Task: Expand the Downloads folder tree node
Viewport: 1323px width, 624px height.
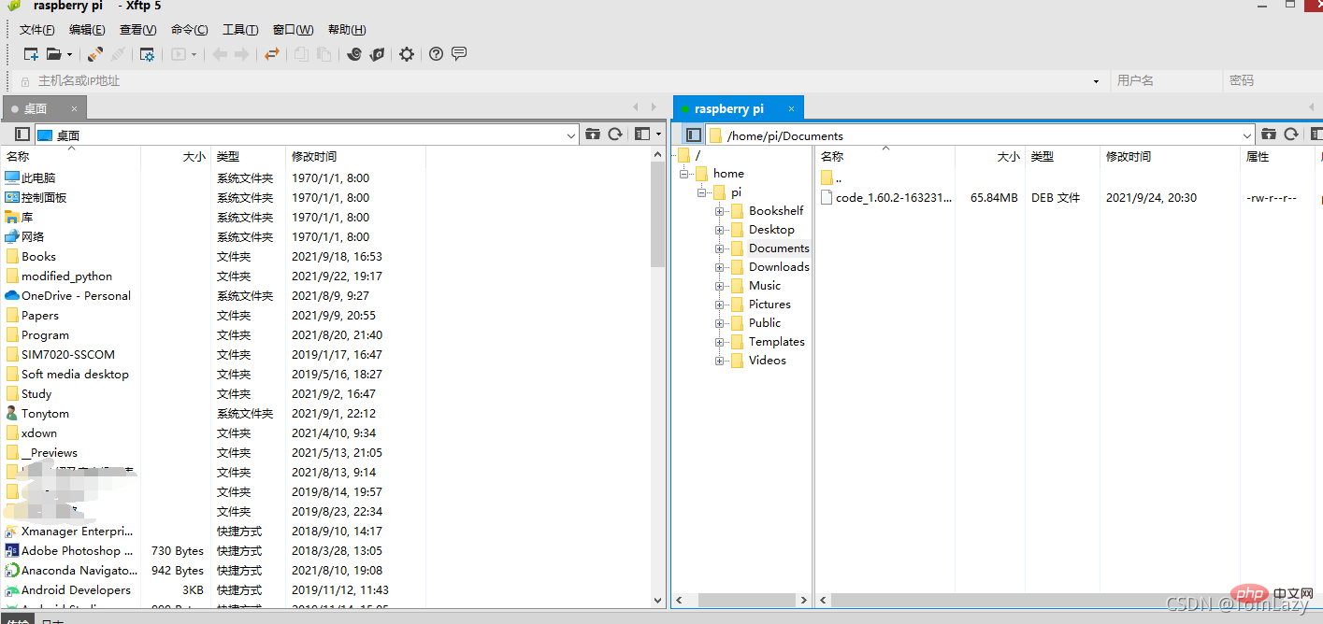Action: pyautogui.click(x=720, y=267)
